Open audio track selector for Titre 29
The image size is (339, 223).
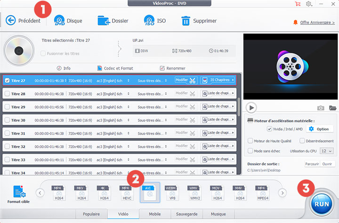[129, 107]
